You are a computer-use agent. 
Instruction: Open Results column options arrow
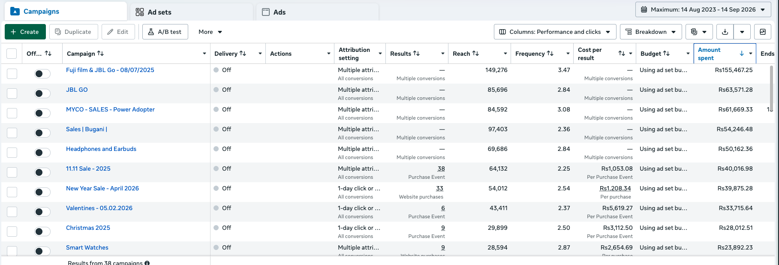pos(442,54)
